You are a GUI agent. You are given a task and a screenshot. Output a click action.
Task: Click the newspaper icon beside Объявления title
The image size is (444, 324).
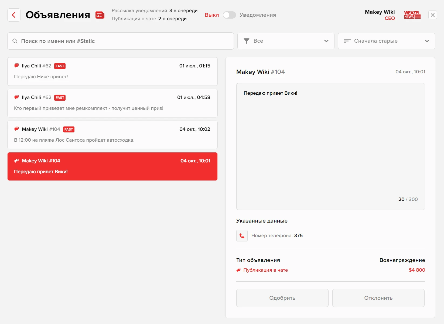tap(100, 15)
